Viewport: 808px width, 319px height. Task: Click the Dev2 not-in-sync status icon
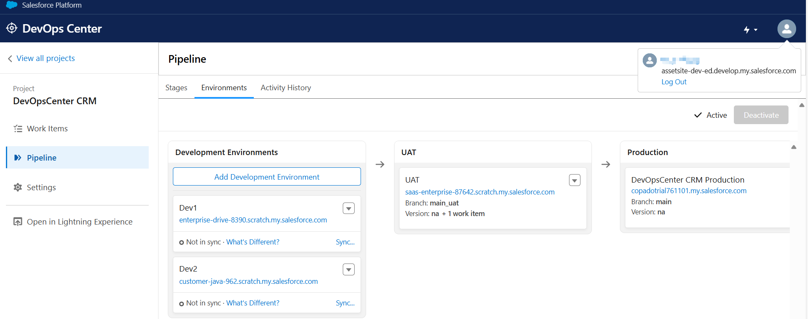(x=181, y=304)
